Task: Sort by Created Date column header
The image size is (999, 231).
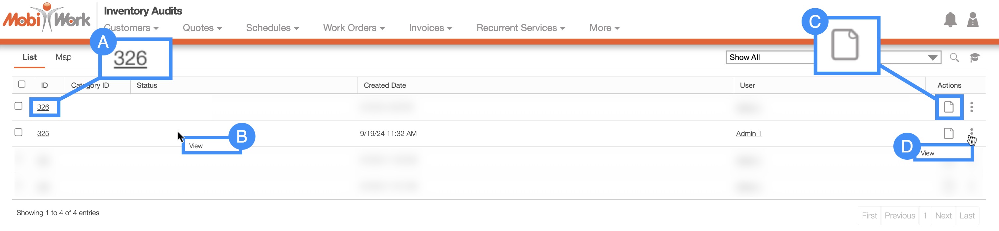Action: [385, 85]
